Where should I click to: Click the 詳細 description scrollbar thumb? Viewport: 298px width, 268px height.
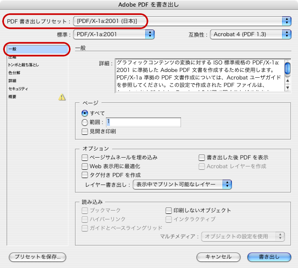tap(287, 68)
